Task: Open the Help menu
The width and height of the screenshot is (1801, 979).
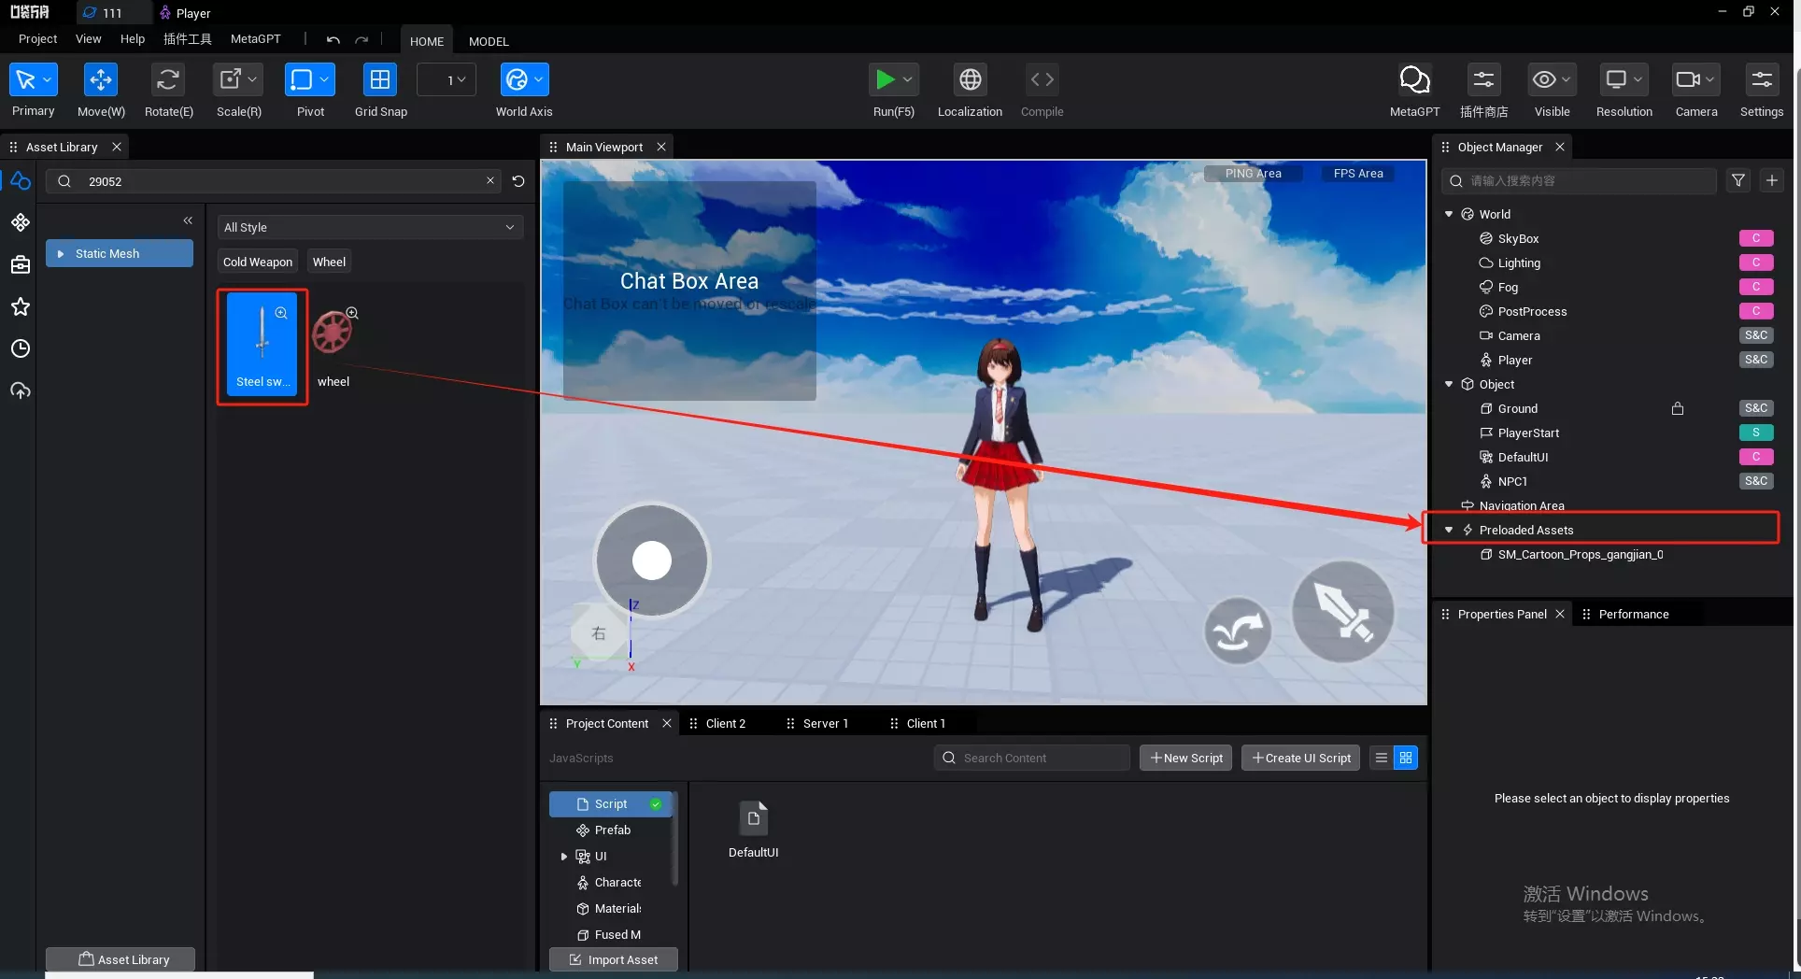Action: pyautogui.click(x=133, y=39)
